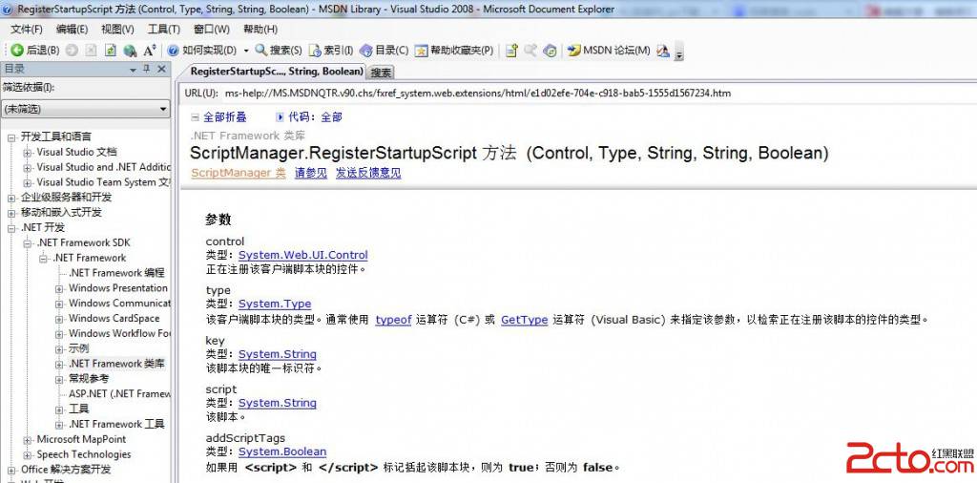977x483 pixels.
Task: Collapse the .NET Framework SDK node
Action: [x=28, y=243]
